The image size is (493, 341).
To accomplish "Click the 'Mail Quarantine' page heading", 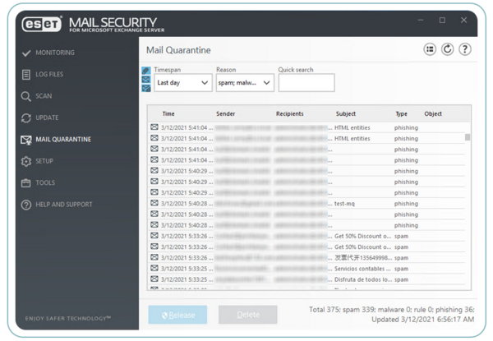I will coord(178,50).
